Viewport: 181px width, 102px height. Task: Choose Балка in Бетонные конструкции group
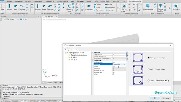coord(15,7)
